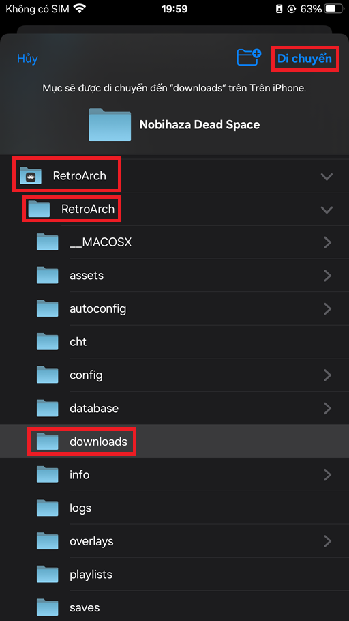Expand the autoconfig folder chevron
Screen dimensions: 349x621
[x=327, y=308]
